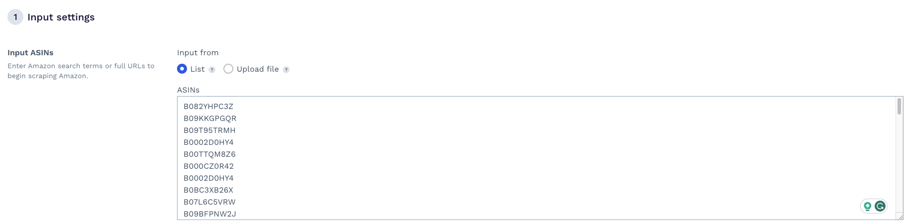
Task: Click the Input settings section heading
Action: [x=61, y=17]
